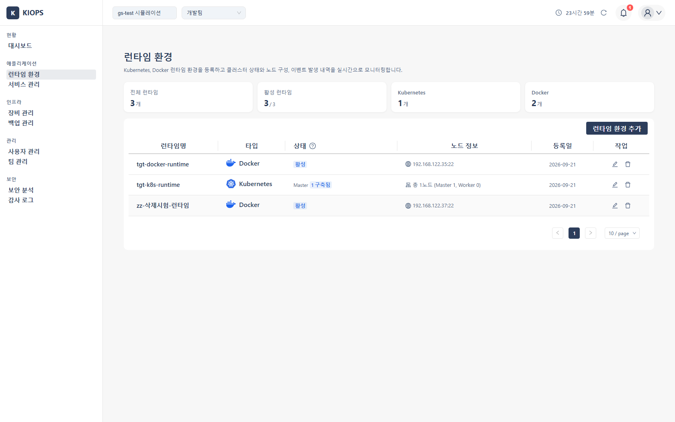Delete the zz-삭제시험-런타임 entry
This screenshot has width=675, height=422.
(x=628, y=206)
